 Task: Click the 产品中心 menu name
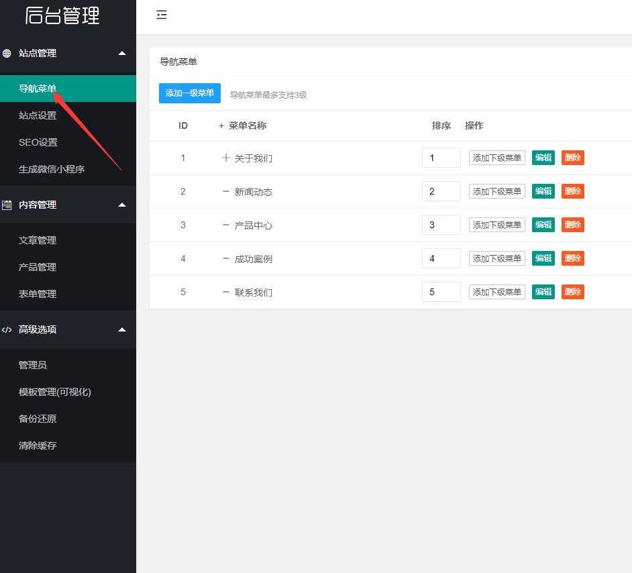click(253, 225)
